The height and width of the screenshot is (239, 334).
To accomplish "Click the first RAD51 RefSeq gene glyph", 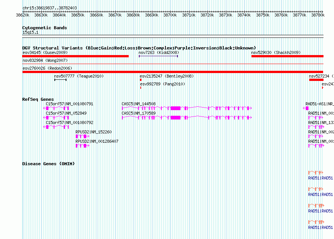I will 316,118.
